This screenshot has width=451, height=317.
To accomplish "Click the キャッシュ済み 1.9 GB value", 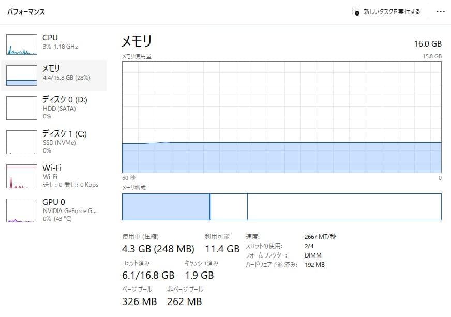I will click(x=201, y=275).
